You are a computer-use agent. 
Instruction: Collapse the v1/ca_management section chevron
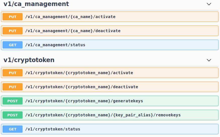[209, 4]
